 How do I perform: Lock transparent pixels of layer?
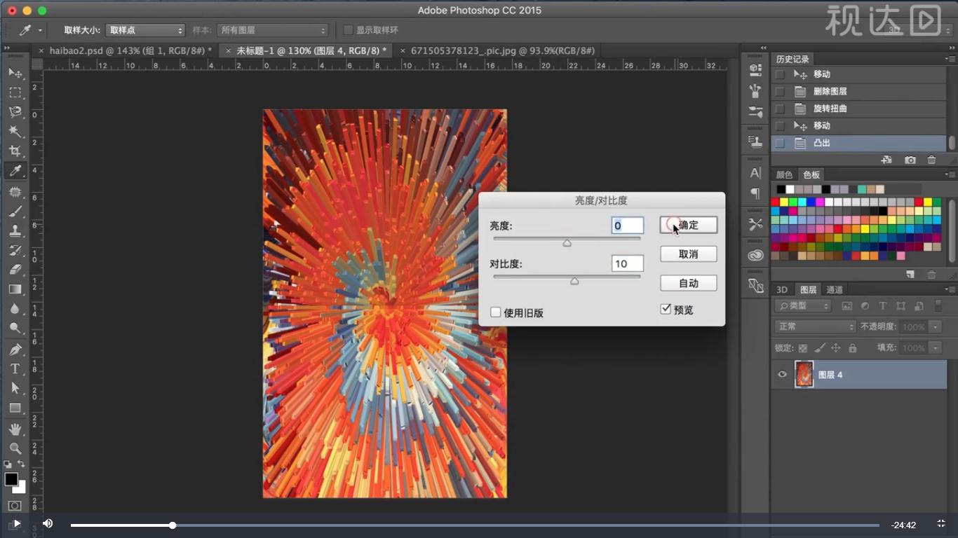pos(803,348)
